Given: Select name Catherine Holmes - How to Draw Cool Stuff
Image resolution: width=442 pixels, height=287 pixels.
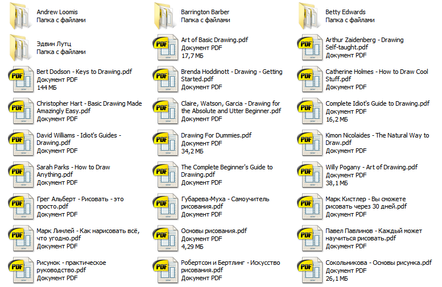Looking at the screenshot, I should [377, 76].
